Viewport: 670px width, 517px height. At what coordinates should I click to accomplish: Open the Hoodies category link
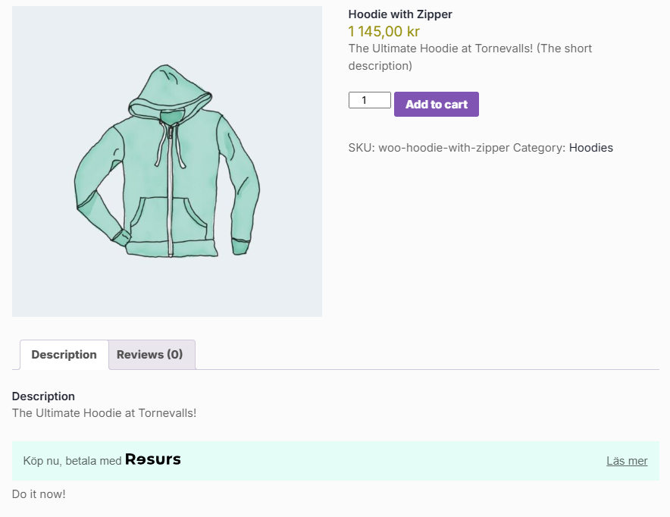(591, 148)
